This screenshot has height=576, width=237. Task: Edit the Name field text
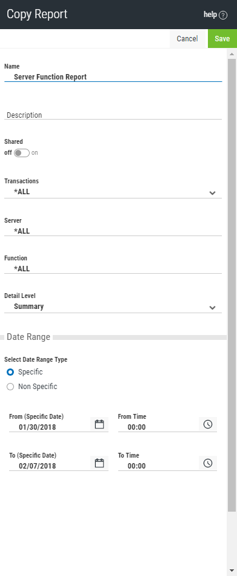pos(113,76)
